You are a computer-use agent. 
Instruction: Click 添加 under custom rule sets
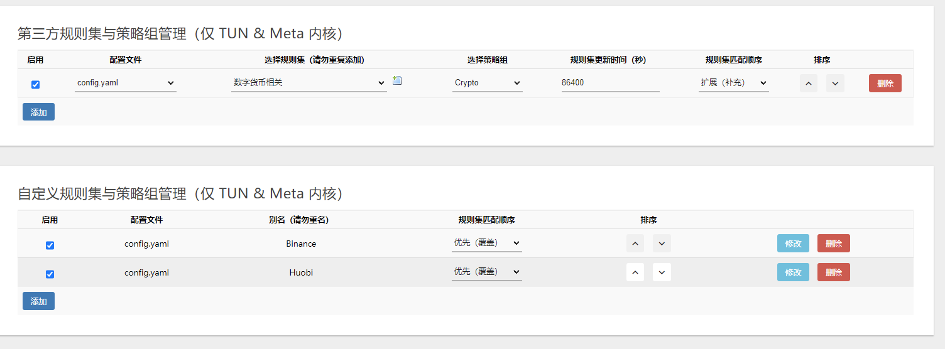point(38,301)
